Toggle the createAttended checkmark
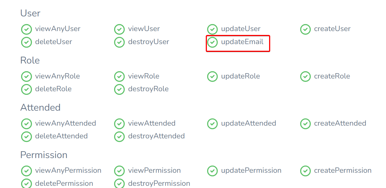 pos(305,124)
